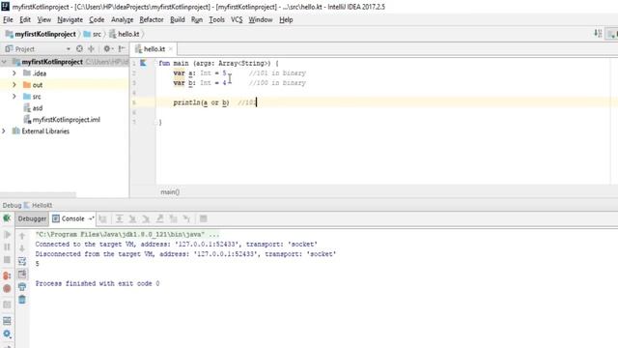Click the view breakpoints icon
Screen dimensions: 618x348
pos(7,275)
